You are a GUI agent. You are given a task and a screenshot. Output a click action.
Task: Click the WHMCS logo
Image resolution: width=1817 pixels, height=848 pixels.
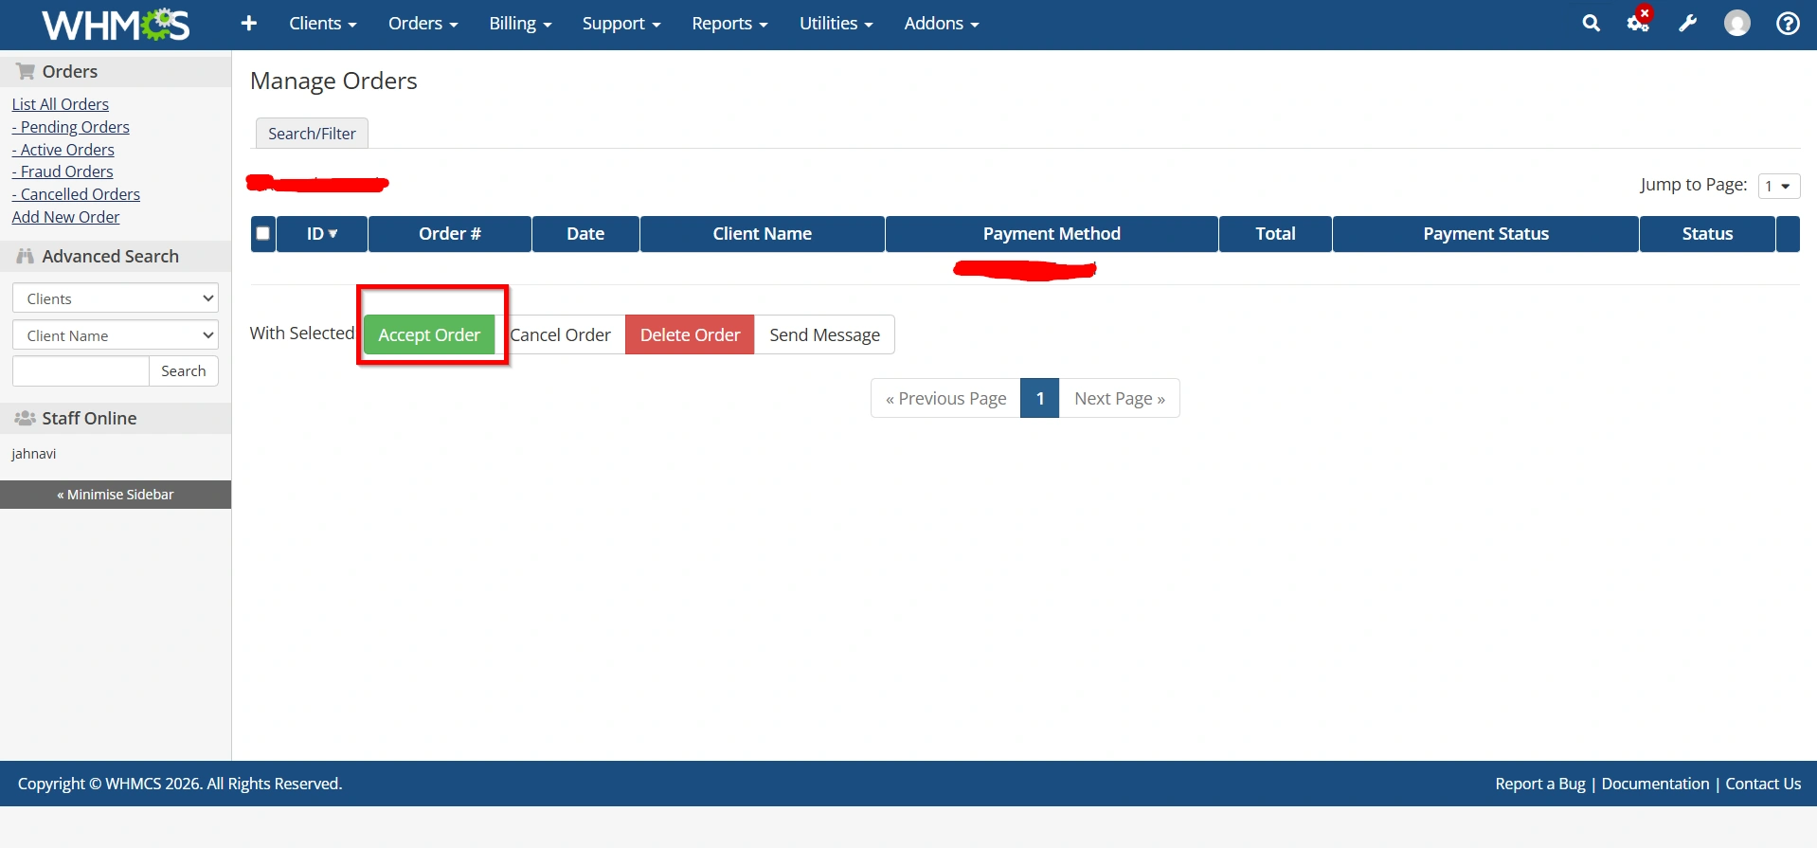[116, 25]
